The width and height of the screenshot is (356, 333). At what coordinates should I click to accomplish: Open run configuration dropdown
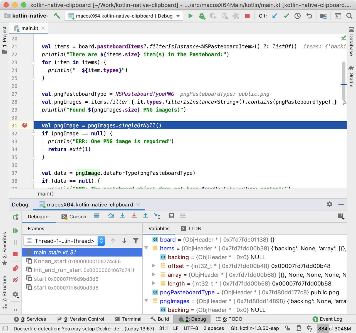click(124, 16)
